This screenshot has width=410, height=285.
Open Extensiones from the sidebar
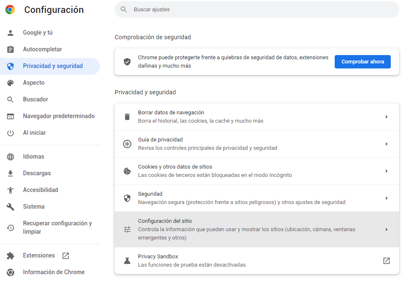(50, 255)
